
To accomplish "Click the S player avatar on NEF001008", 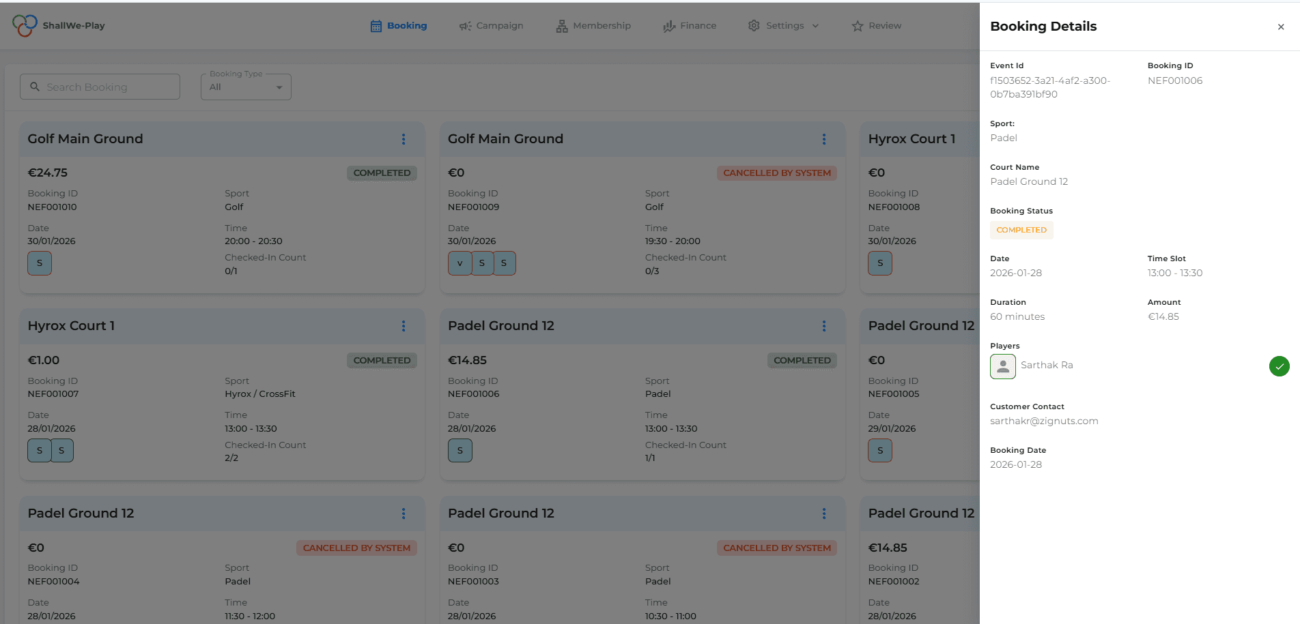I will click(x=880, y=263).
